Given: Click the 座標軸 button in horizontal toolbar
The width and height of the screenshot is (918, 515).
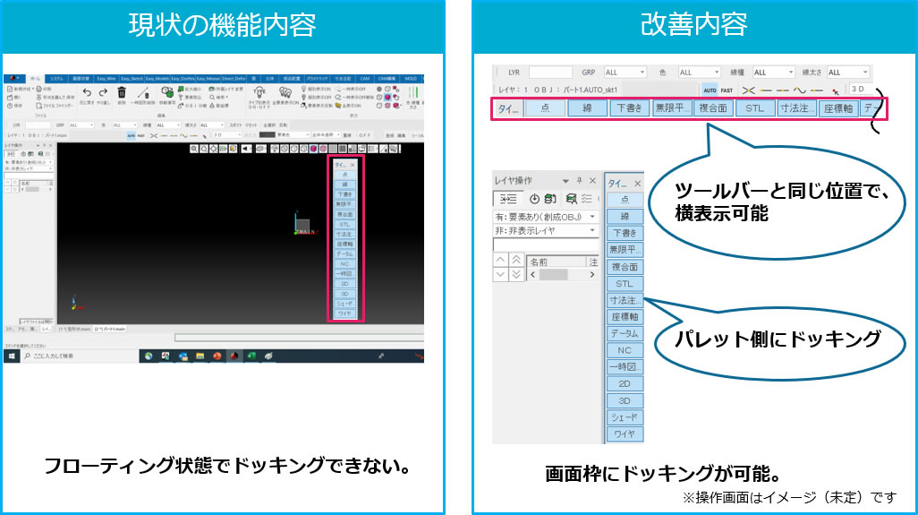Looking at the screenshot, I should [837, 109].
